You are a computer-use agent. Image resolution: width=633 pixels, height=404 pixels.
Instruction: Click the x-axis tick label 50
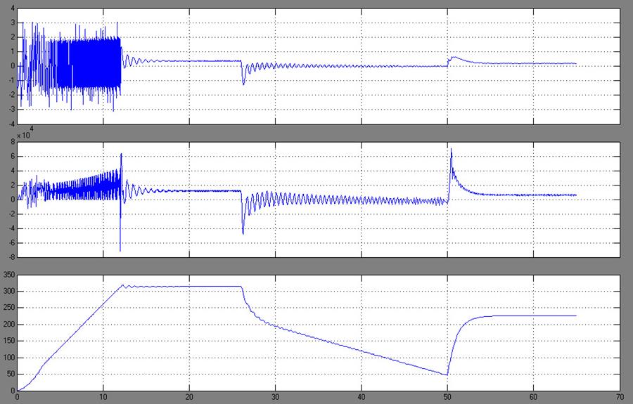click(x=447, y=398)
